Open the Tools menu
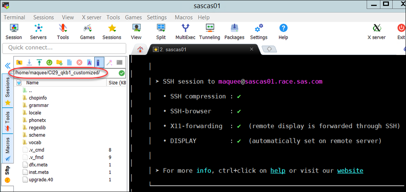Viewport: 406px width, 192px height. [x=113, y=17]
